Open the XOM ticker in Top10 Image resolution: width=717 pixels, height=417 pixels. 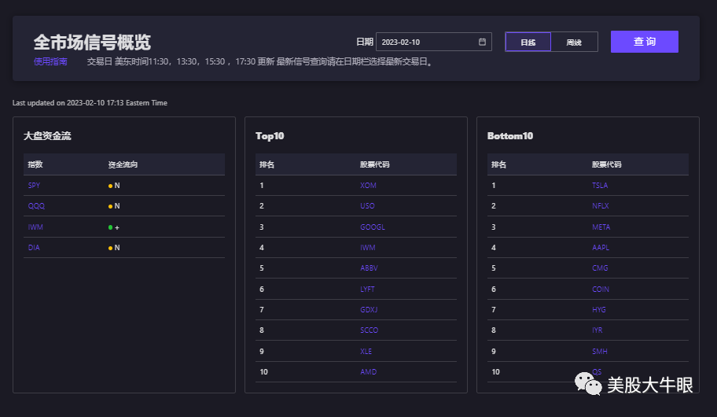pyautogui.click(x=368, y=186)
